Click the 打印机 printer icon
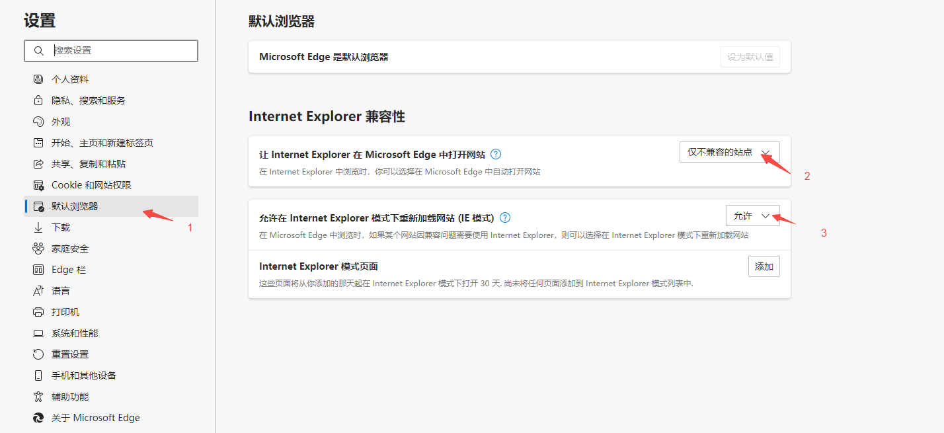 click(38, 311)
